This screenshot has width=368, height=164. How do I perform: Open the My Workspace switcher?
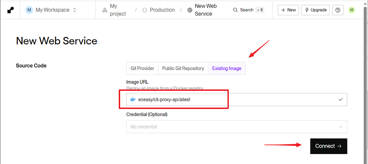[51, 10]
